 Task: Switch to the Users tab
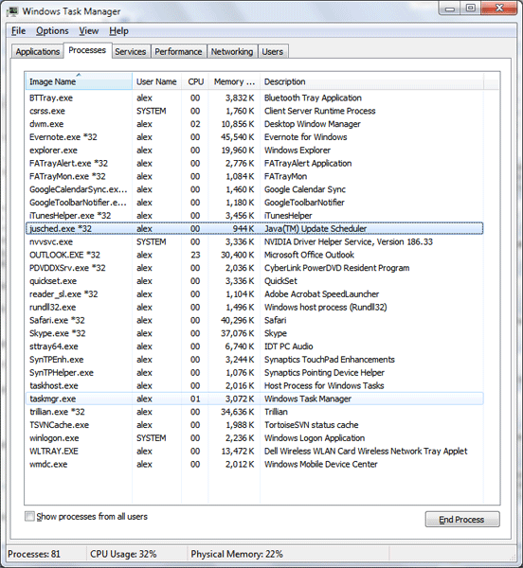point(272,52)
